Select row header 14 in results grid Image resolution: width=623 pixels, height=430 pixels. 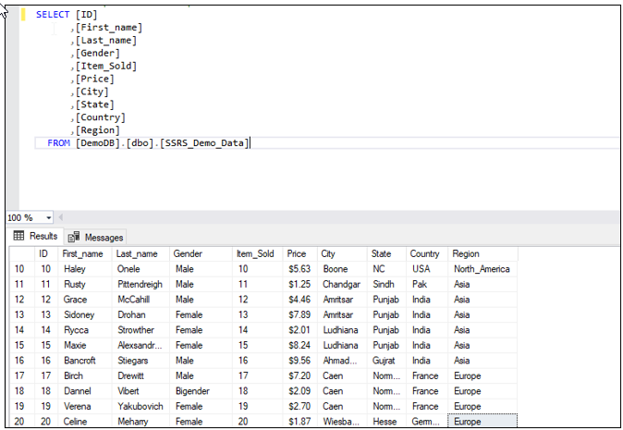point(22,330)
